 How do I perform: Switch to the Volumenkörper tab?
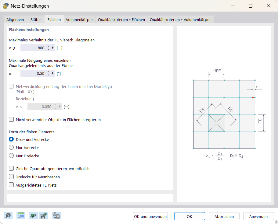79,19
